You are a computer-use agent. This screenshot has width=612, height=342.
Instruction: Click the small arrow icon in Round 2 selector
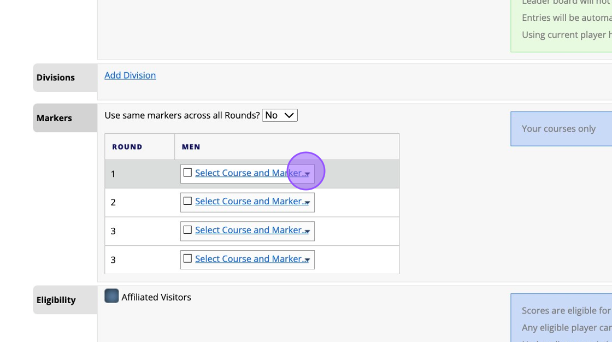(308, 203)
